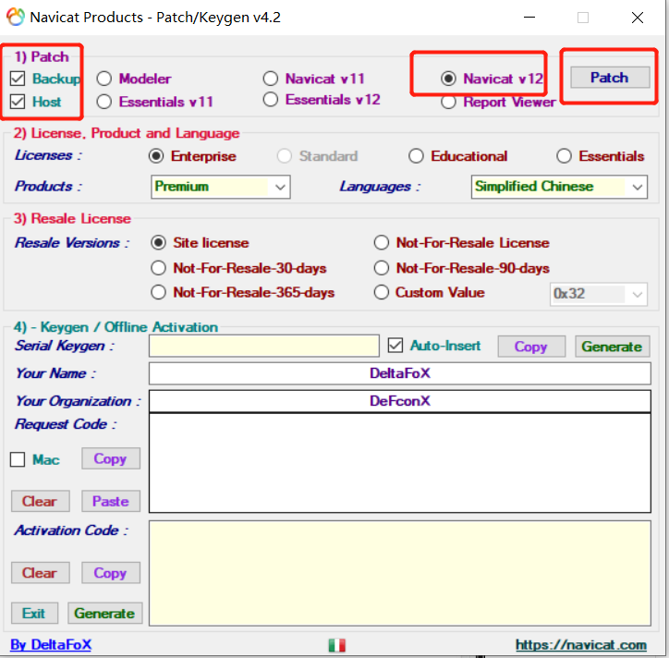
Task: Click the Your Organization field with DeFconX
Action: (400, 401)
